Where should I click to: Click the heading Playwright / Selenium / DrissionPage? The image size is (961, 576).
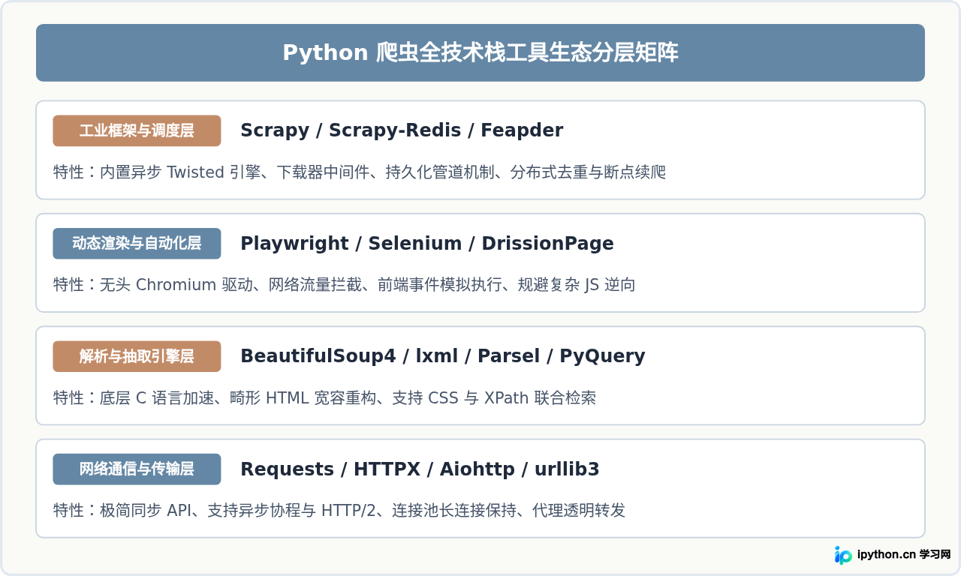click(x=427, y=244)
